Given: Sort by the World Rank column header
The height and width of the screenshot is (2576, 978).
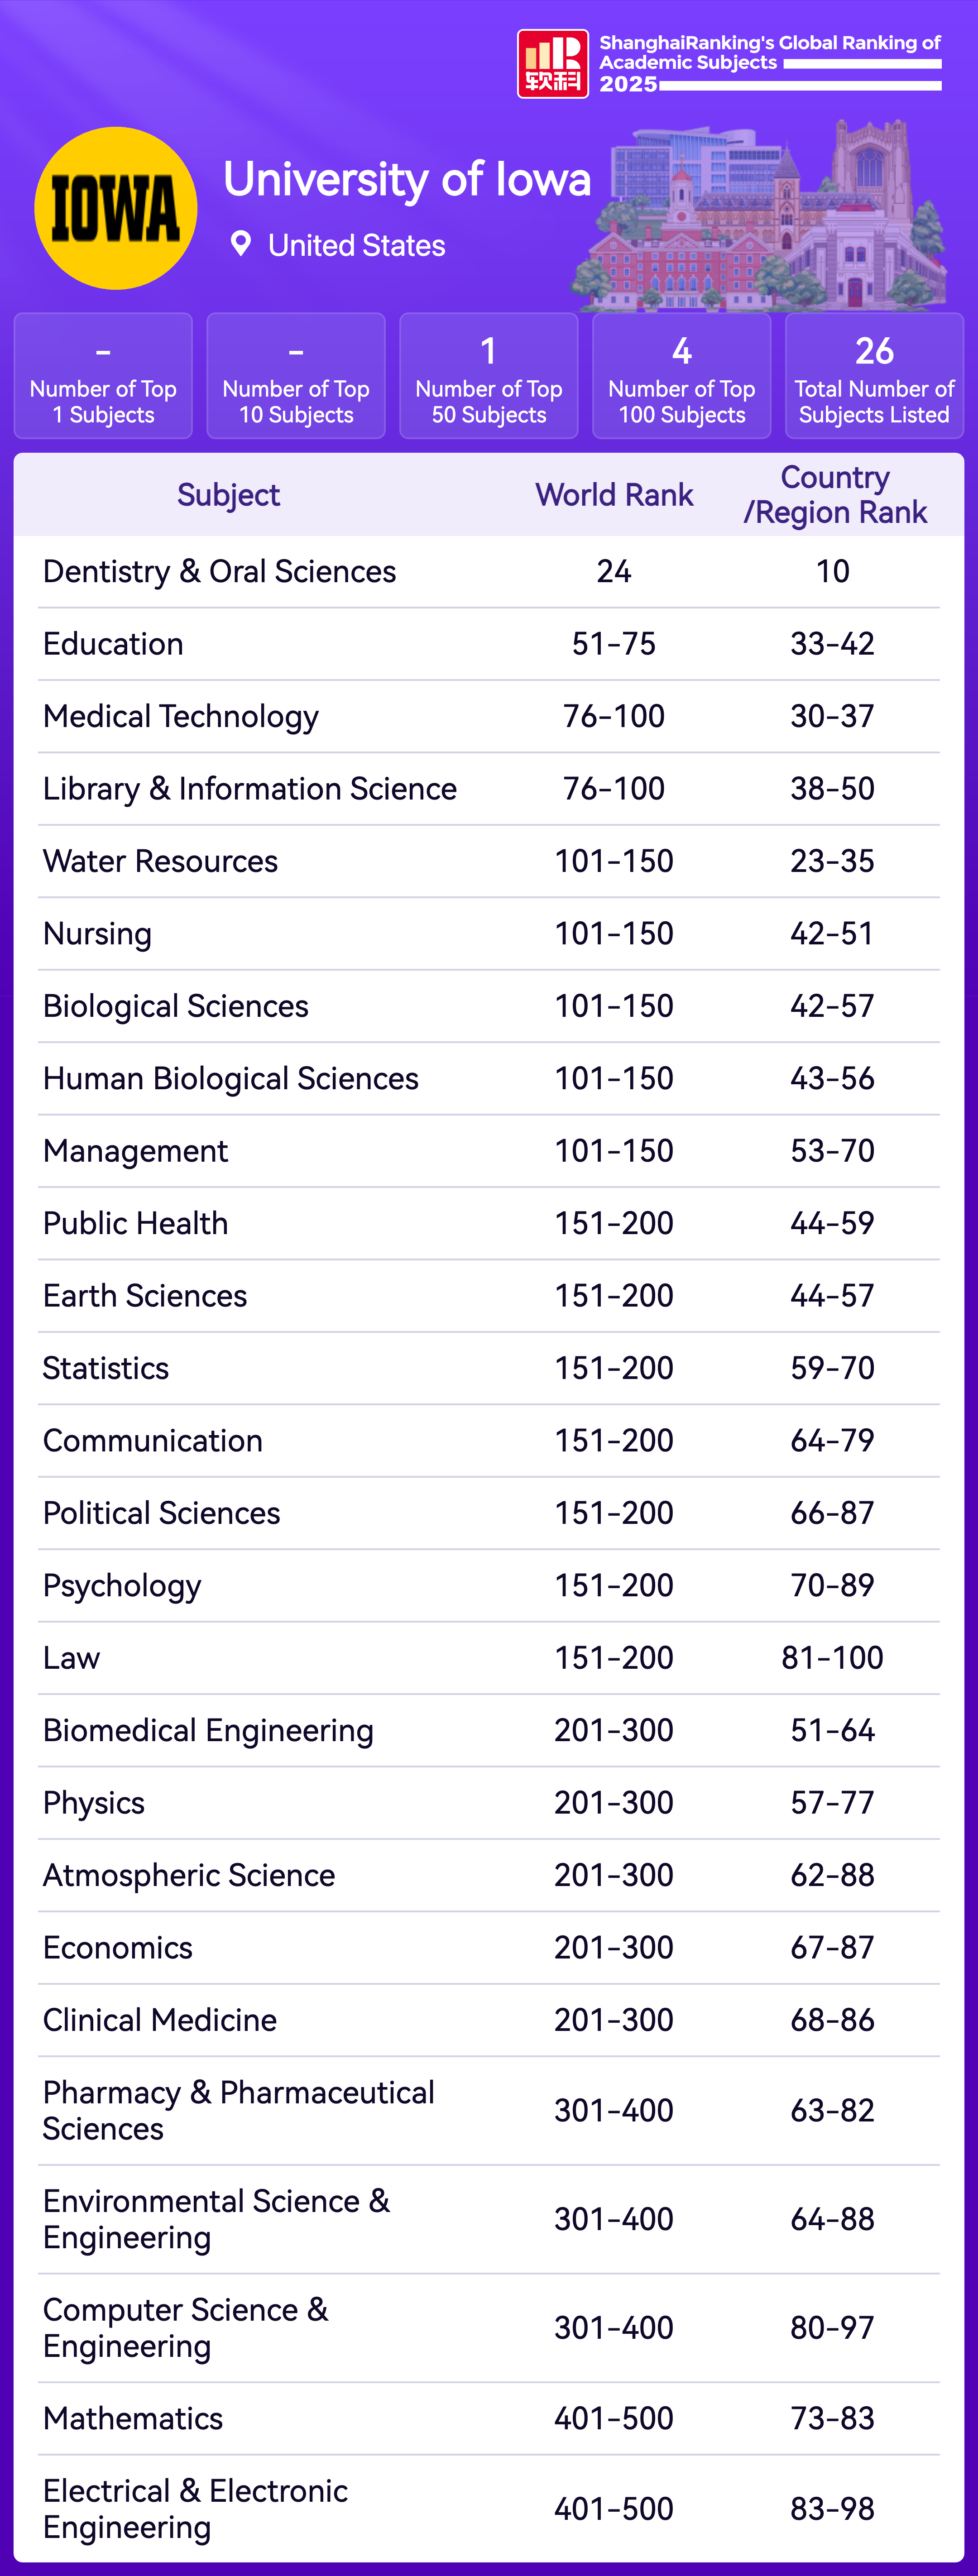Looking at the screenshot, I should pyautogui.click(x=614, y=495).
